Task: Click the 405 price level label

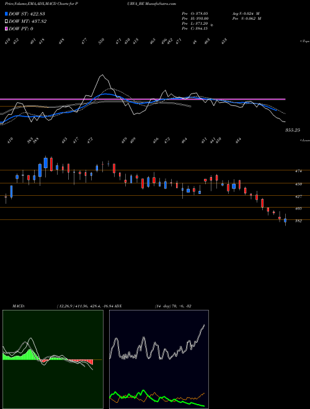Action: pyautogui.click(x=298, y=208)
